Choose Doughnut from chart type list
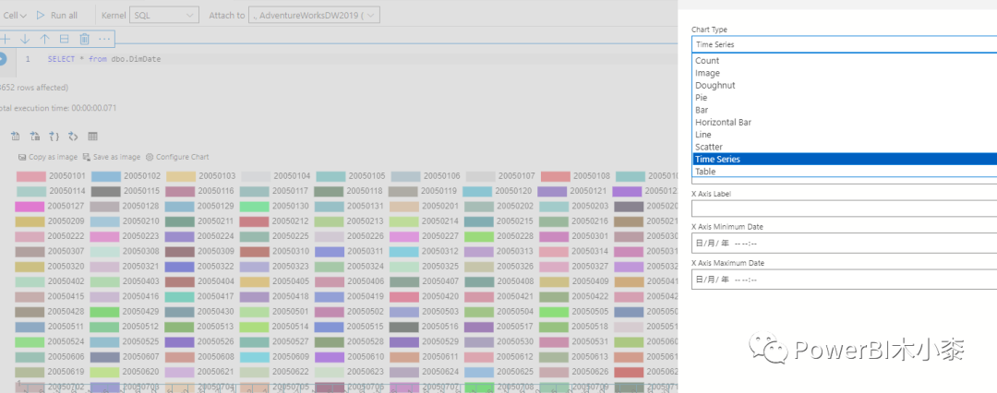This screenshot has width=997, height=393. (715, 85)
